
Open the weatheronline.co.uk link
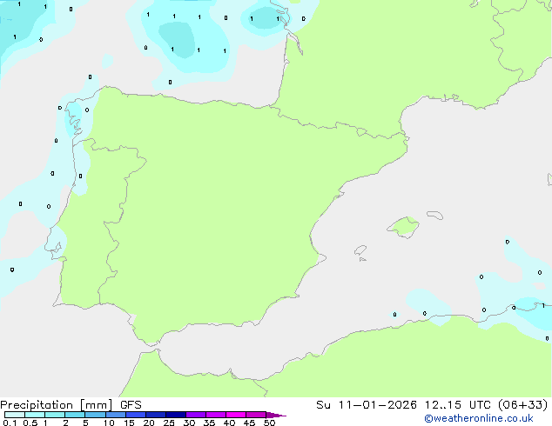[479, 418]
